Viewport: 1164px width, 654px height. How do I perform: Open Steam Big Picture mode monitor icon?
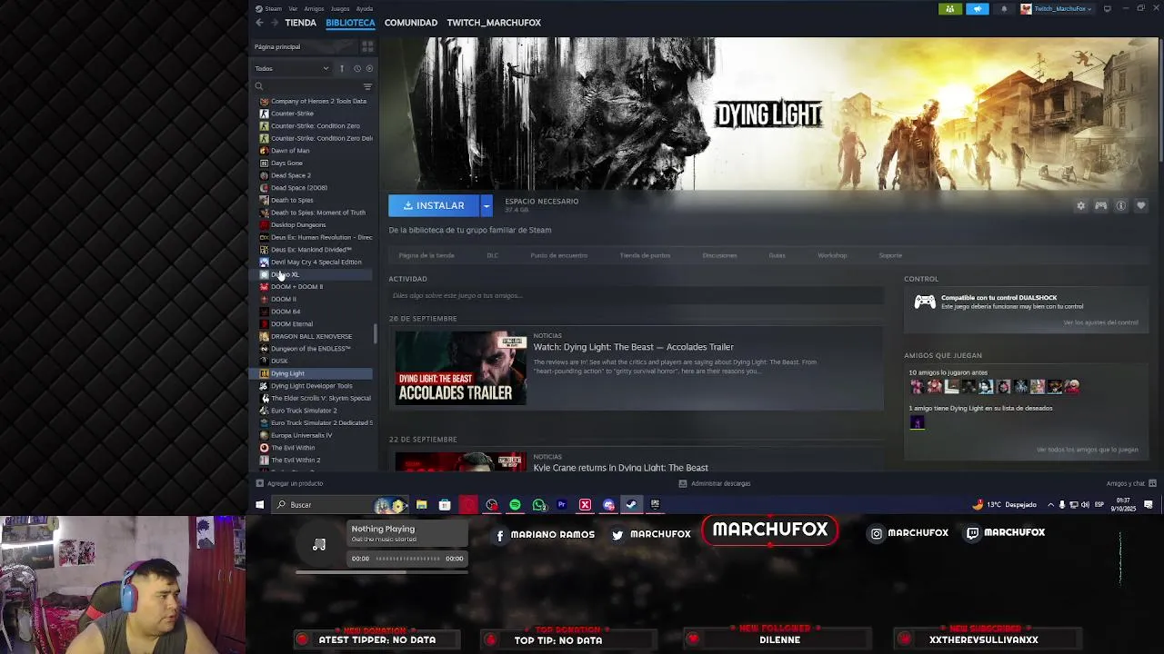tap(1107, 9)
